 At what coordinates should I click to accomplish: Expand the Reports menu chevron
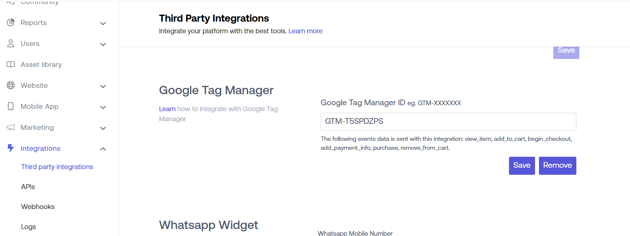click(x=103, y=23)
